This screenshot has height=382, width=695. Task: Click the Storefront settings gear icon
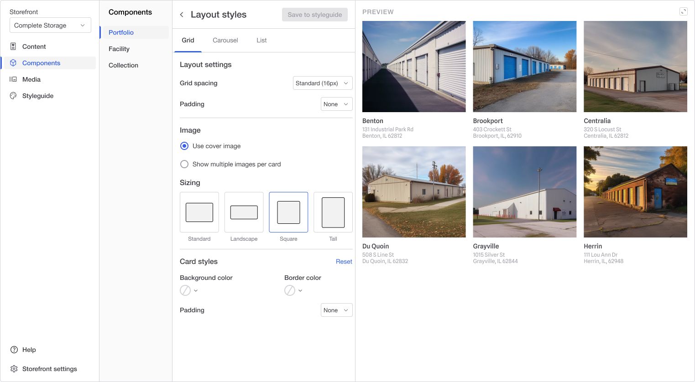14,369
